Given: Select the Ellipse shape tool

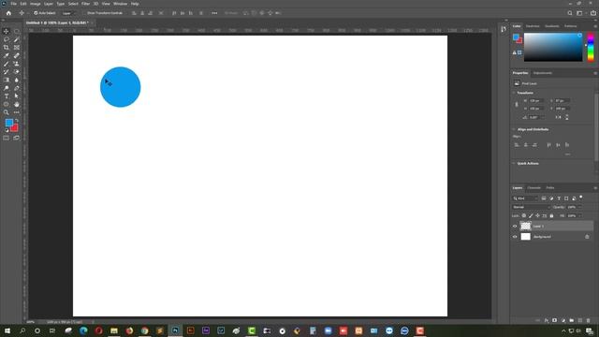Looking at the screenshot, I should (x=7, y=104).
